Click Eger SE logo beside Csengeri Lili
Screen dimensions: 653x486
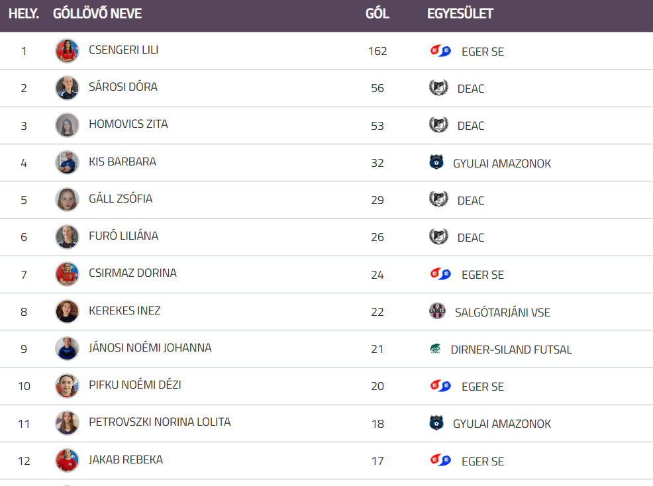[x=440, y=51]
